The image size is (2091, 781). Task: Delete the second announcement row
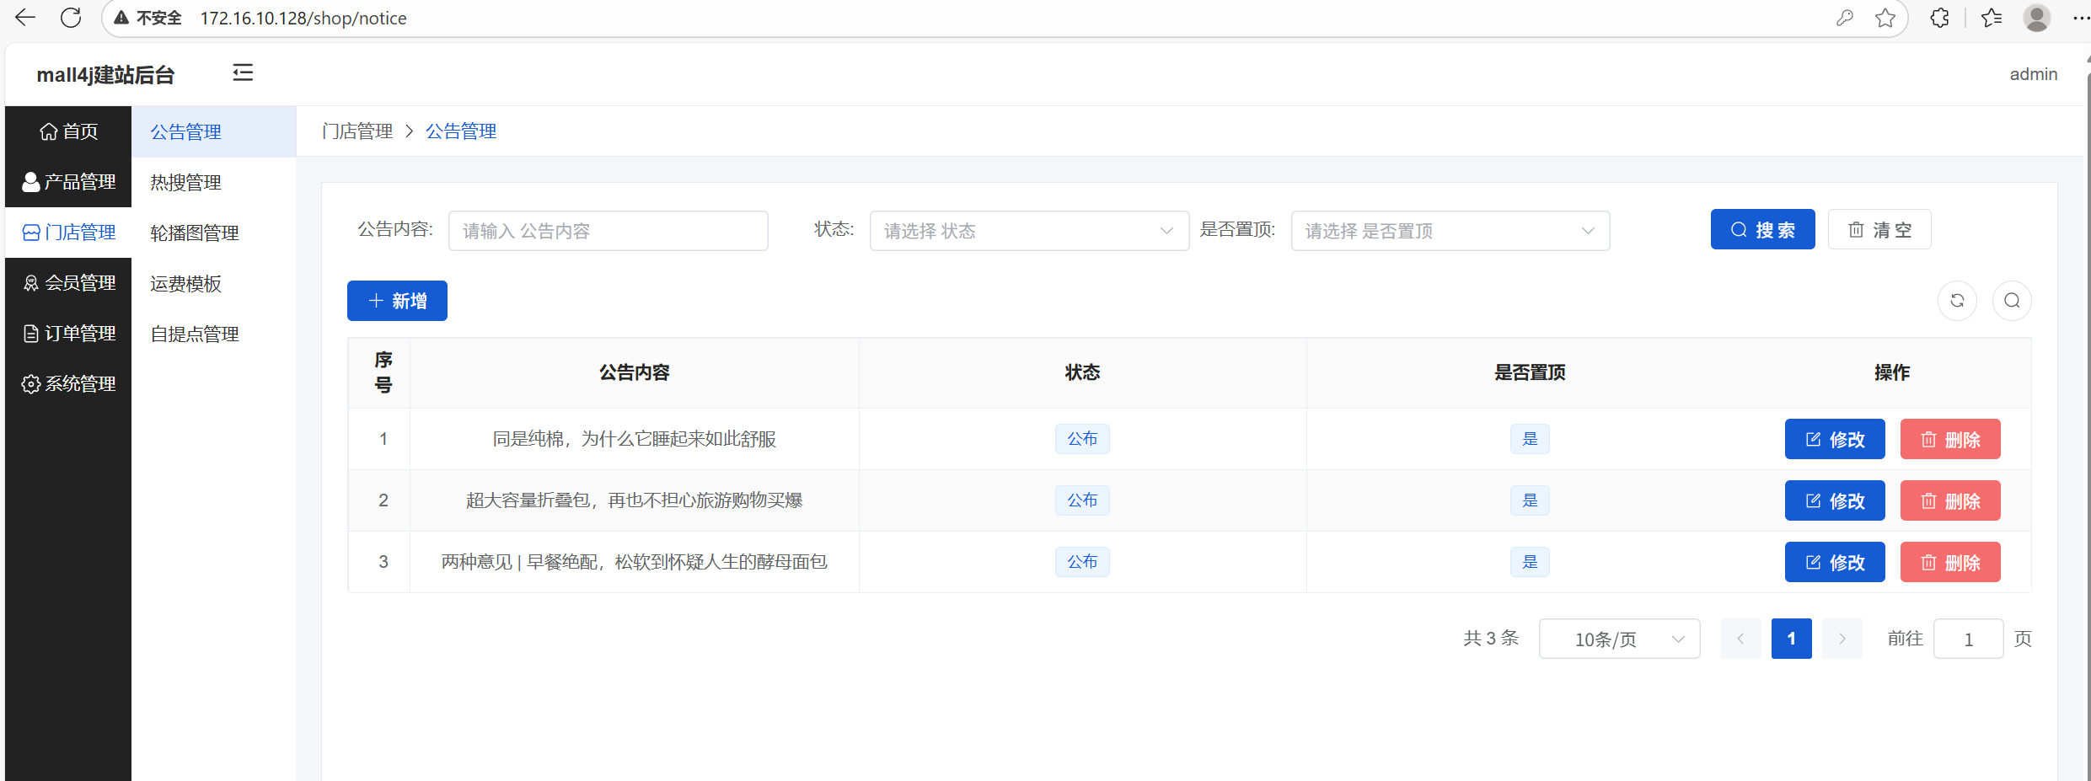coord(1949,501)
